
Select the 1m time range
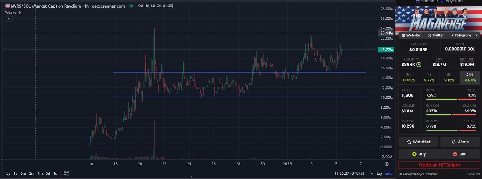click(x=40, y=173)
